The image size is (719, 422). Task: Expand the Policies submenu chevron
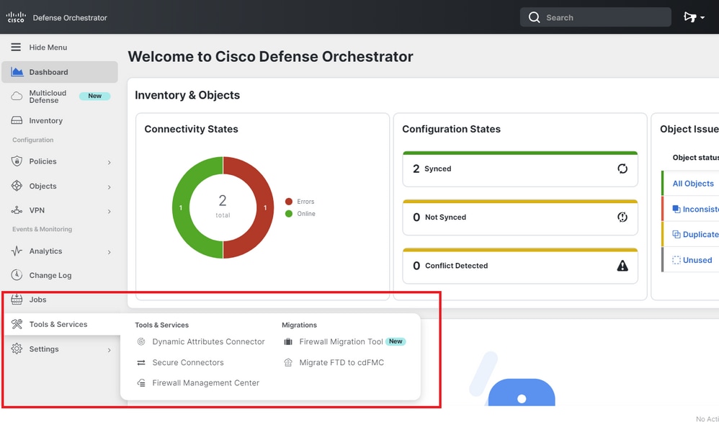[x=109, y=162]
